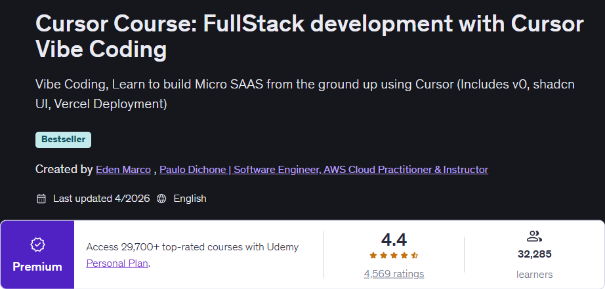Click the course subtitle about Micro SAAS
This screenshot has height=289, width=605.
pos(305,94)
